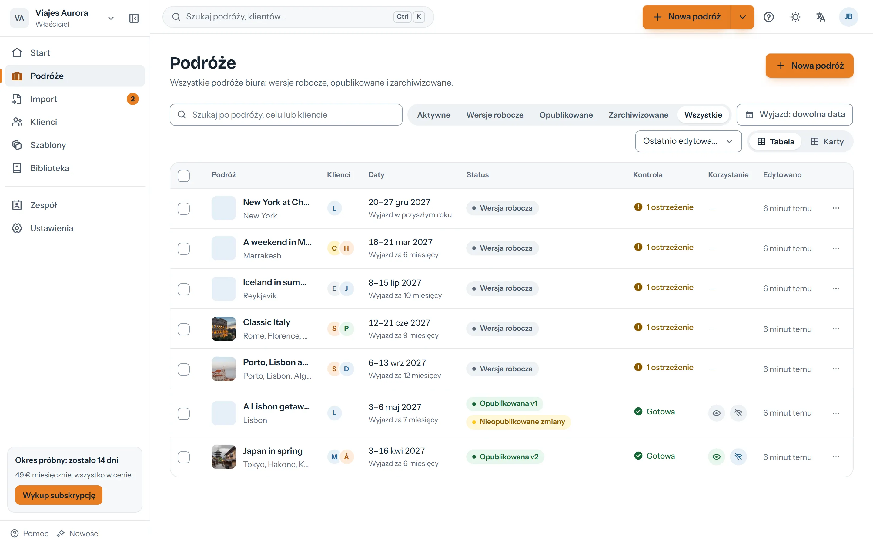Viewport: 873px width, 546px height.
Task: Select all trips with header checkbox
Action: click(184, 176)
